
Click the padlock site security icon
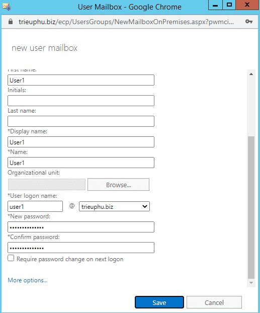tap(11, 22)
